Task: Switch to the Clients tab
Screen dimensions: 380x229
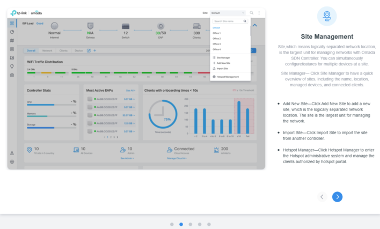Action: 63,50
